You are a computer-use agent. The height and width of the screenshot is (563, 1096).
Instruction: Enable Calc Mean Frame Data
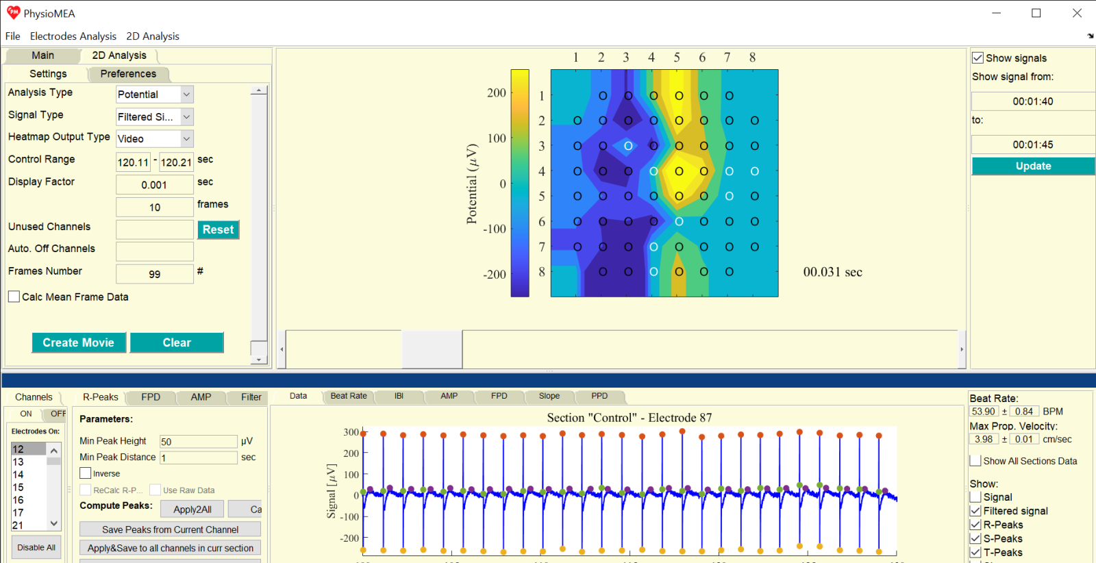coord(14,297)
